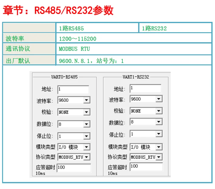Image resolution: width=215 pixels, height=189 pixels.
Task: Click the UART0-RS485 group title
Action: click(x=64, y=77)
